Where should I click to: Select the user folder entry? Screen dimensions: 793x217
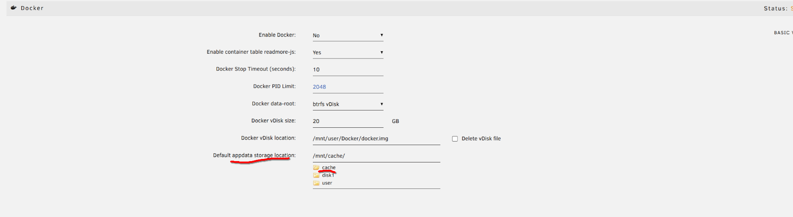tap(327, 183)
